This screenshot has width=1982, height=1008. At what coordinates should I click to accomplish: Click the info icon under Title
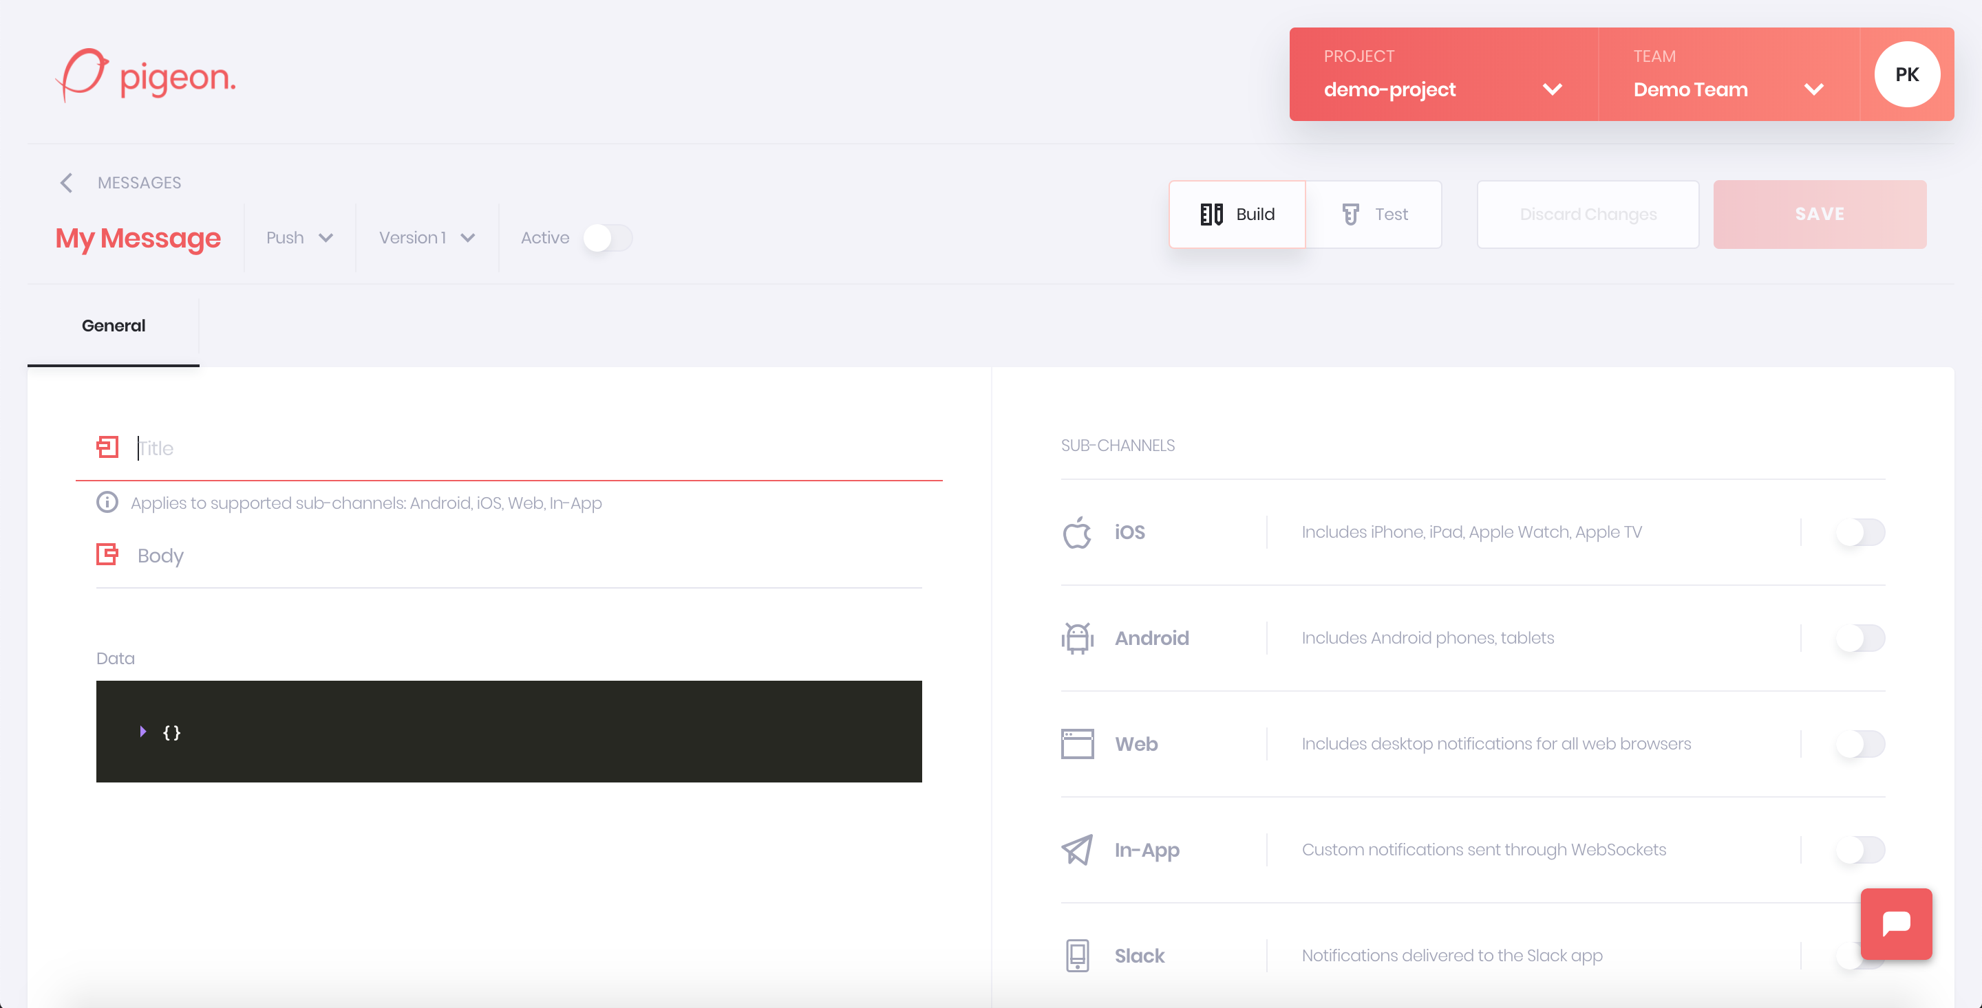click(x=107, y=502)
